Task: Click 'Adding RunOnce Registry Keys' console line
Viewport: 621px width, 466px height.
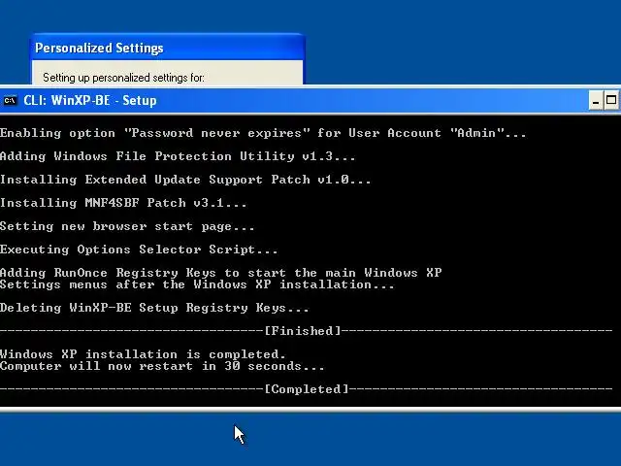Action: pos(220,273)
